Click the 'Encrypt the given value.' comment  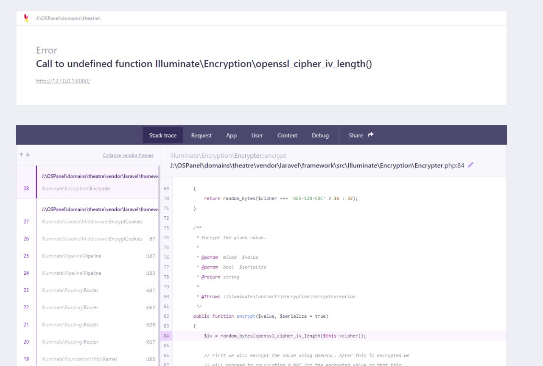click(231, 237)
